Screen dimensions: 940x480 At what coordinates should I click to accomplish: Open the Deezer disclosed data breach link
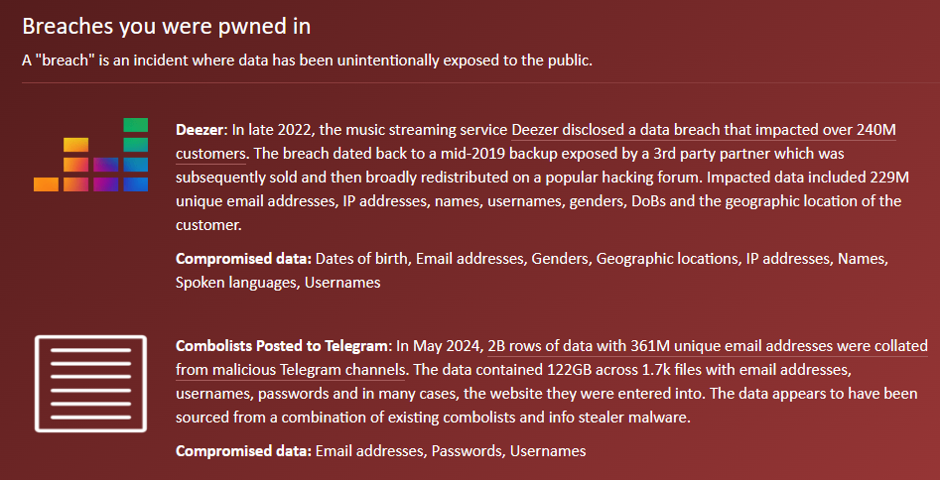[704, 130]
